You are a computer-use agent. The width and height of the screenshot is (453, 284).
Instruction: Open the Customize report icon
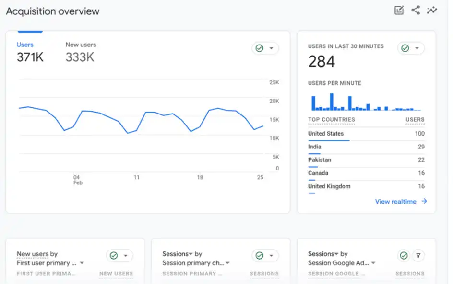point(399,10)
